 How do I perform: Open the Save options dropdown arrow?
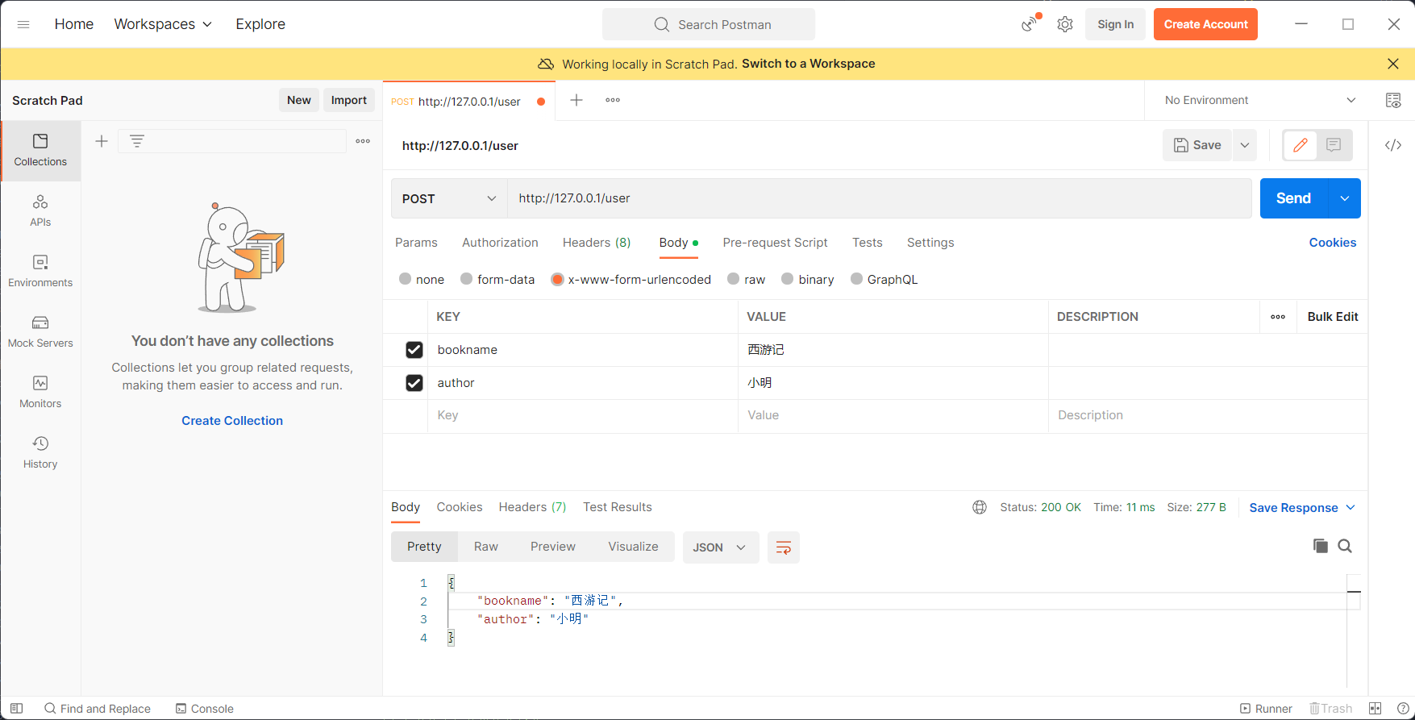1245,145
